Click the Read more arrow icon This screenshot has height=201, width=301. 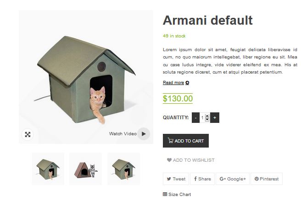(x=187, y=83)
